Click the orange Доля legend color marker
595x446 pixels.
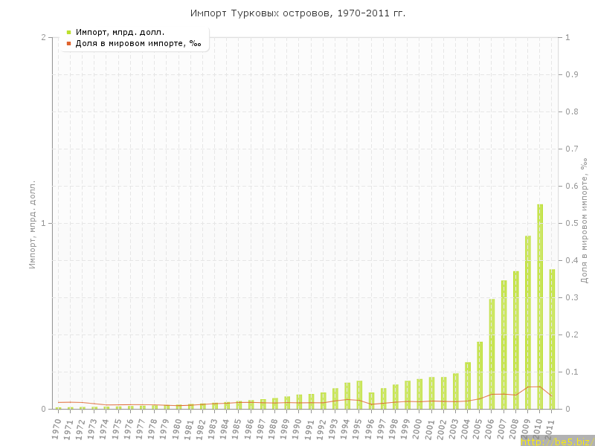pyautogui.click(x=68, y=43)
